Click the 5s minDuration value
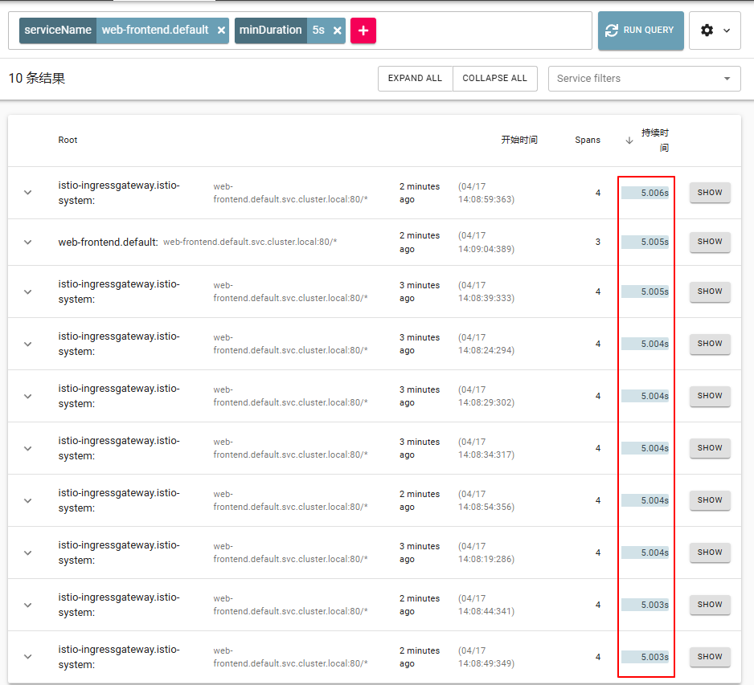This screenshot has width=754, height=685. 318,31
